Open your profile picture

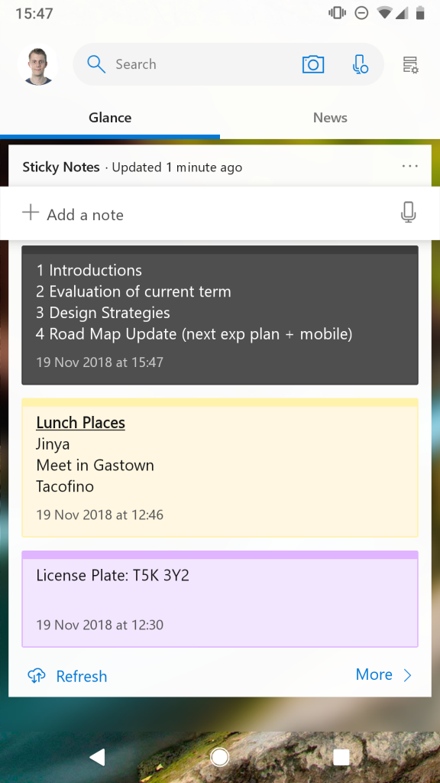coord(37,64)
